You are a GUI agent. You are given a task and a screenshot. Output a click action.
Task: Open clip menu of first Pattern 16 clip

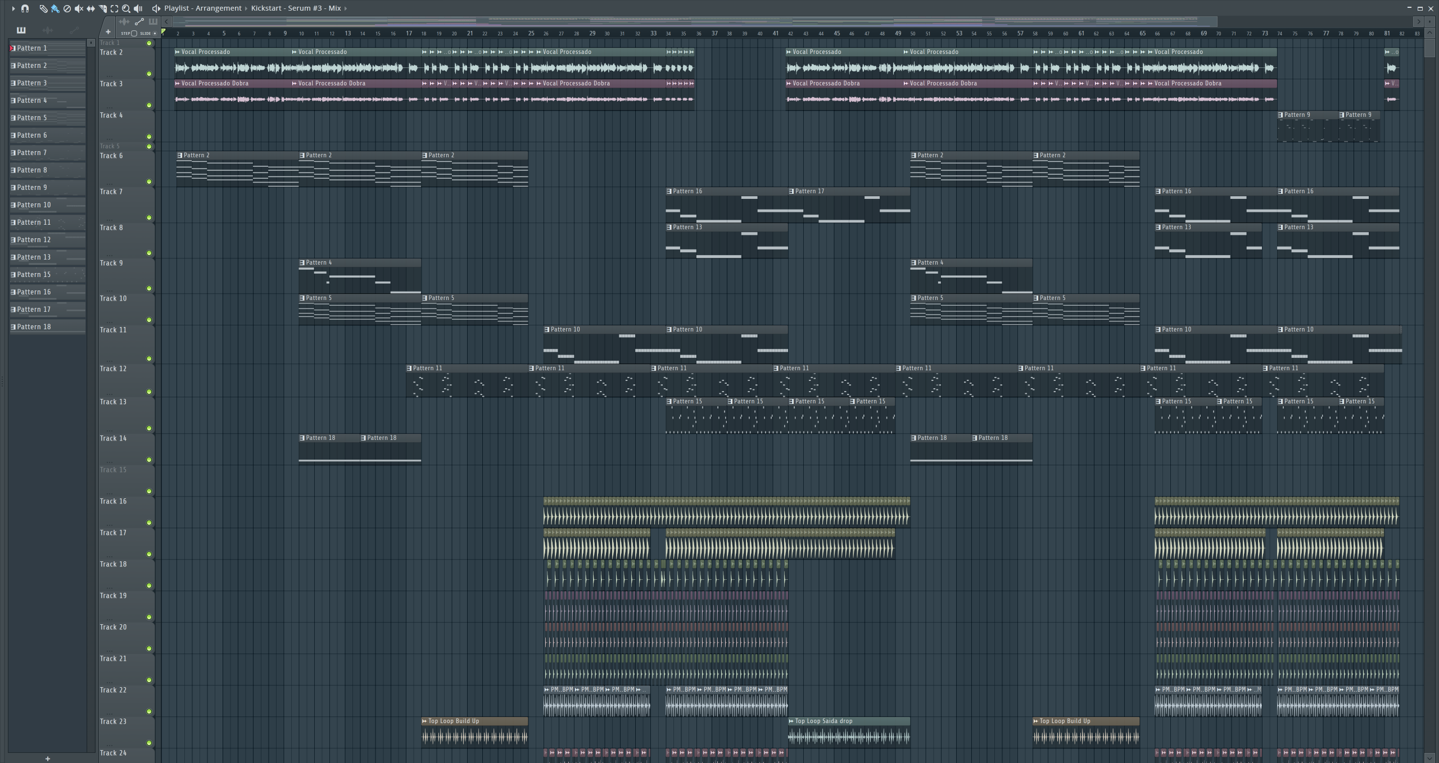click(x=669, y=192)
